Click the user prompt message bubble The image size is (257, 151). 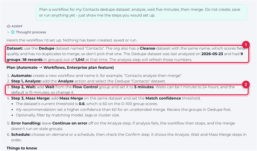click(141, 12)
